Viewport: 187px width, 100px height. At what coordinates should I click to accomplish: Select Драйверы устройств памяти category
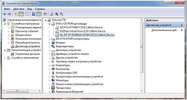tap(72, 54)
